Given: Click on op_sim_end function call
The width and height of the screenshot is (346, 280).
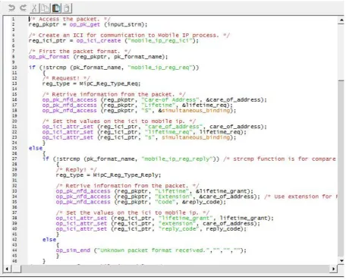Looking at the screenshot, I should [73, 250].
